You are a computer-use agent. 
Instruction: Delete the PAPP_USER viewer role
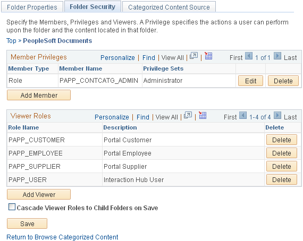pos(282,179)
